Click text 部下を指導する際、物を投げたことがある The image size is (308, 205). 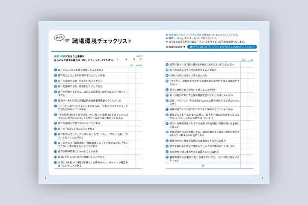coord(80,86)
